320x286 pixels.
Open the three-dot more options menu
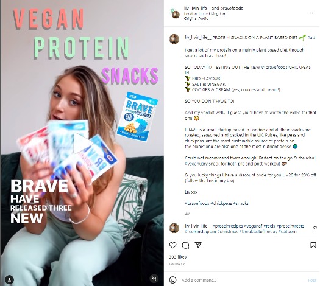(x=313, y=13)
